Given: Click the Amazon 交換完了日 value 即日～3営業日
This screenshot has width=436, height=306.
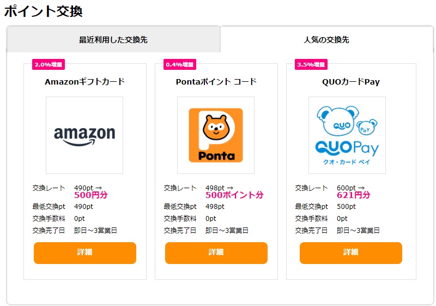Looking at the screenshot, I should click(95, 231).
